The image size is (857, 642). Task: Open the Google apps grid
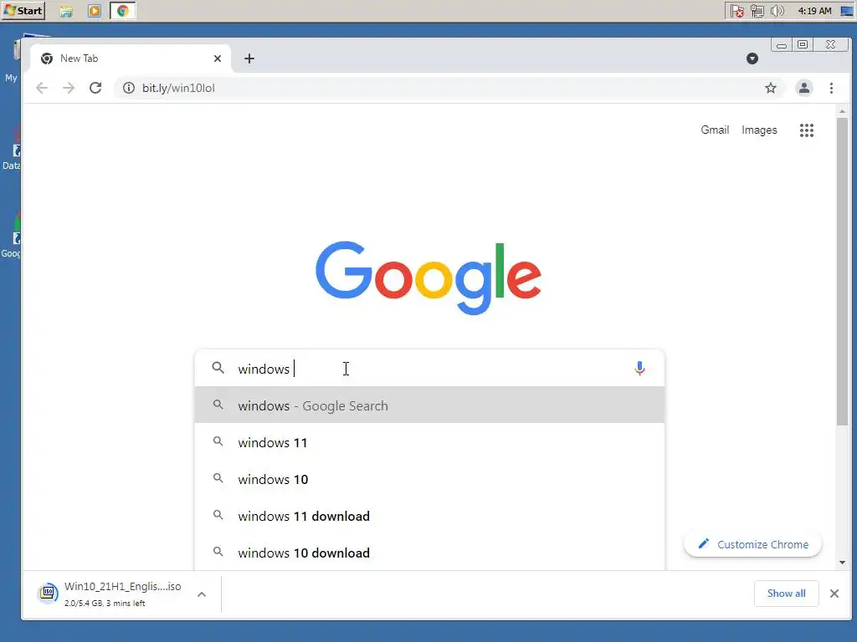click(807, 130)
